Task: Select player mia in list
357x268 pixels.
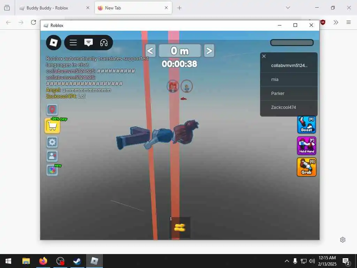Action: pos(289,80)
